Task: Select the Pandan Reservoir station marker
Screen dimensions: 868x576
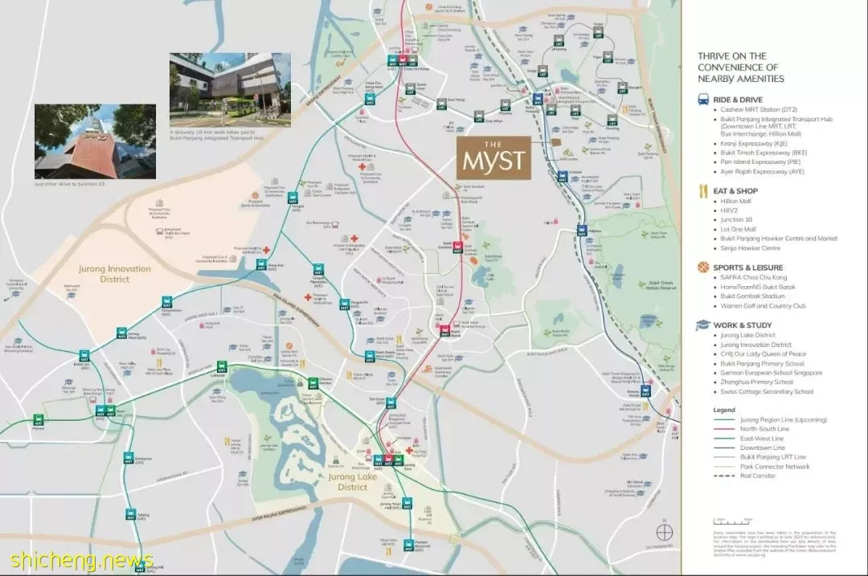Action: pyautogui.click(x=409, y=545)
